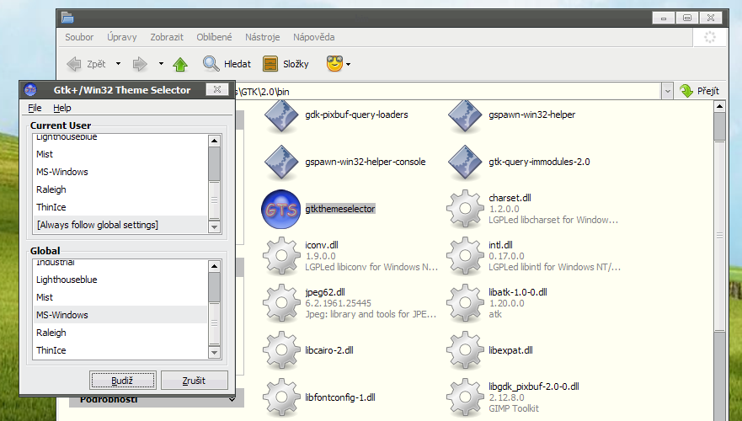Select the gspawn-win32-helper icon
The width and height of the screenshot is (742, 421).
pos(465,115)
